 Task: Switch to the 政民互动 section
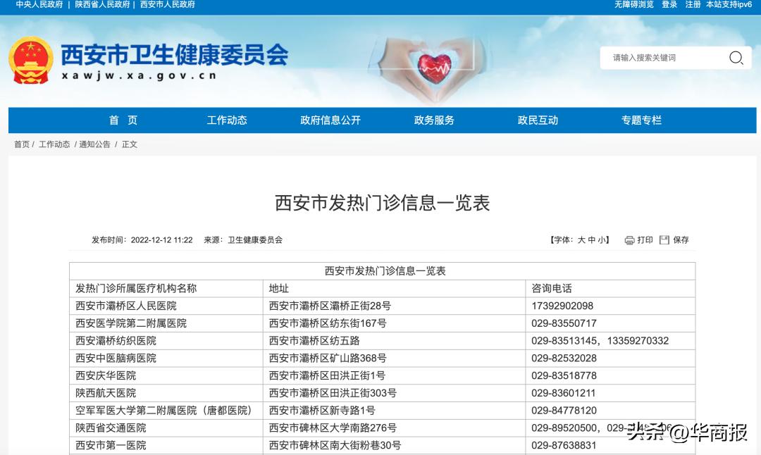coord(536,120)
